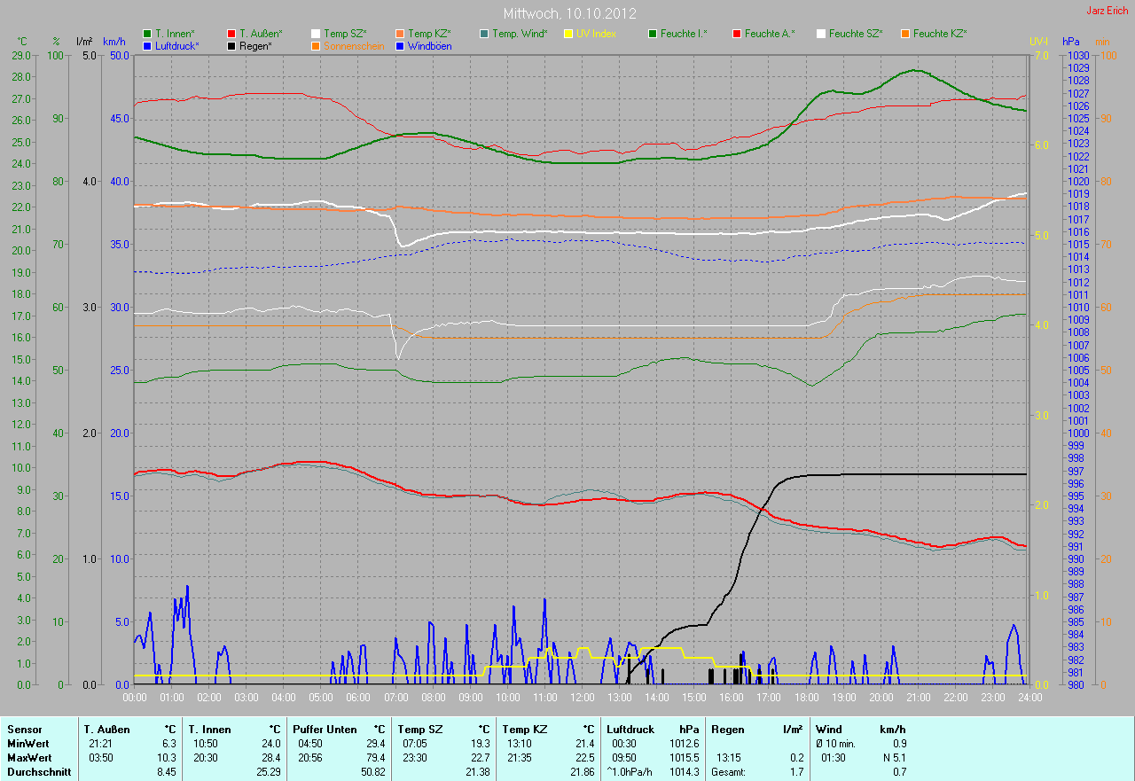Click the blue Windböen legend square

pyautogui.click(x=400, y=45)
